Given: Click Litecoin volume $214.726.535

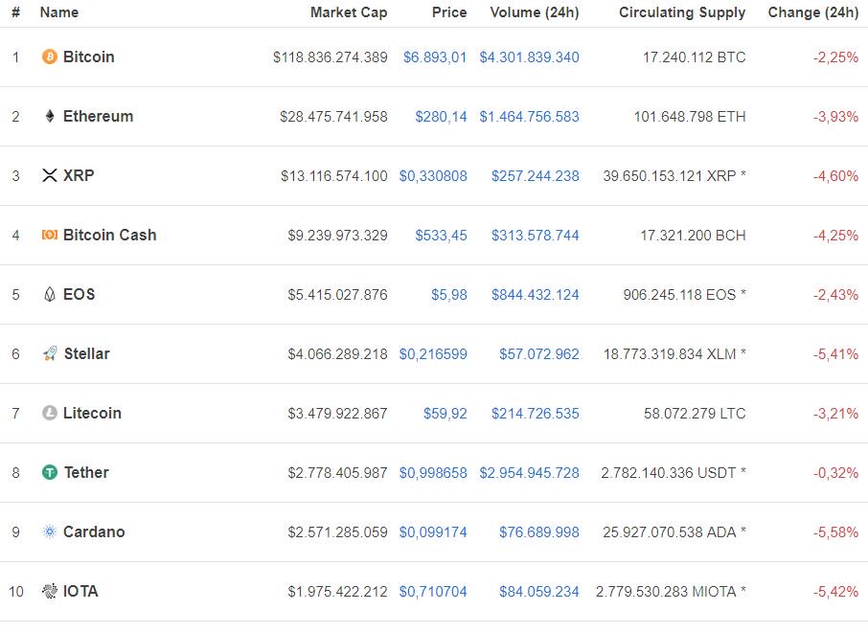Looking at the screenshot, I should pyautogui.click(x=536, y=414).
